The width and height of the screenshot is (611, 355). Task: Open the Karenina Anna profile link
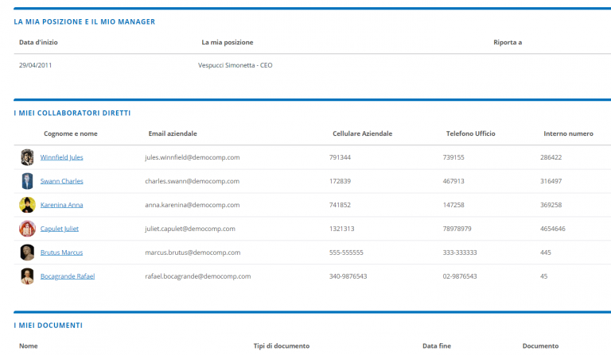click(x=61, y=205)
